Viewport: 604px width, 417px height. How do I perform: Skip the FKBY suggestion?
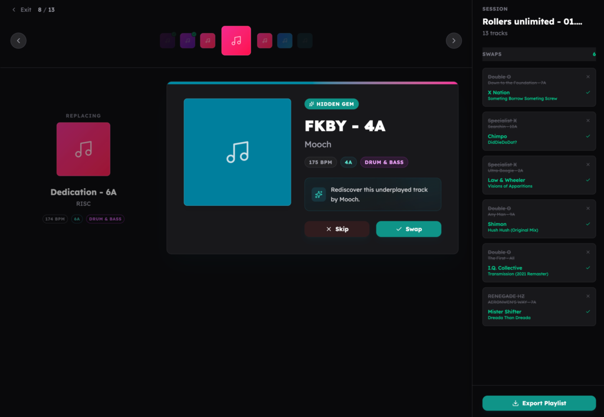click(x=337, y=229)
